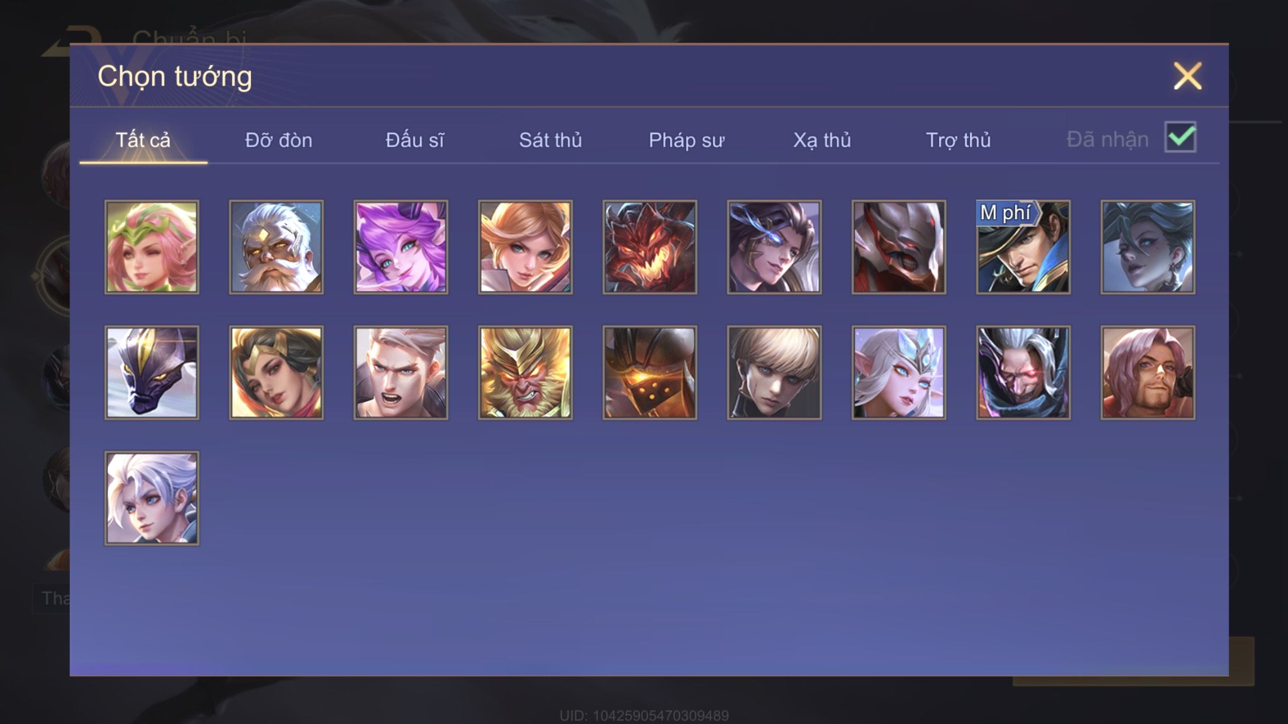Viewport: 1288px width, 724px height.
Task: Choose the free 'M phí' hero with hat
Action: [x=1023, y=247]
